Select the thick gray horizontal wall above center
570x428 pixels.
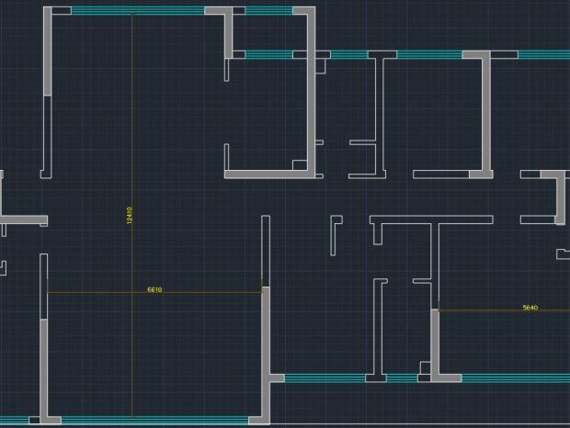(x=267, y=174)
